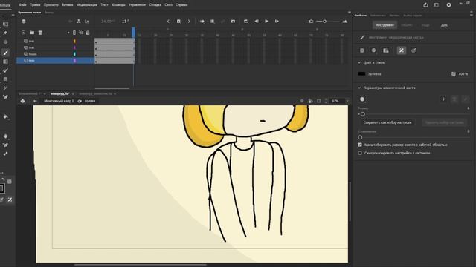Open the Свойства panel tab
The height and width of the screenshot is (267, 476).
(361, 15)
